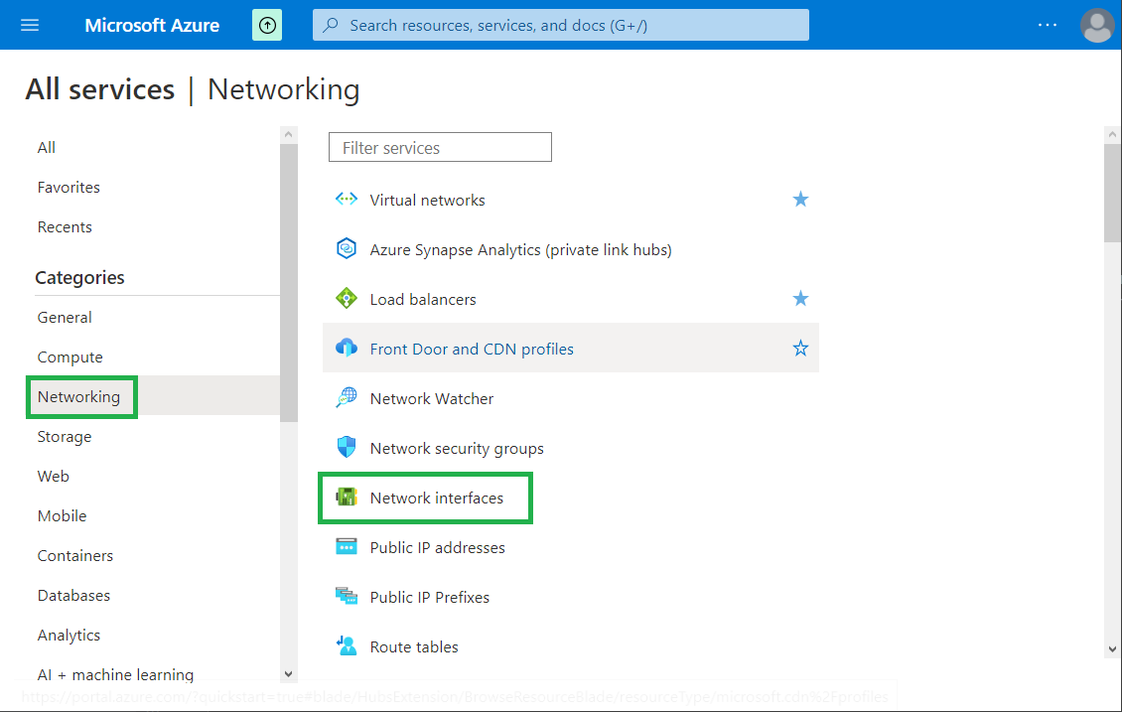
Task: Click the services list scrollbar up arrow
Action: click(x=1112, y=134)
